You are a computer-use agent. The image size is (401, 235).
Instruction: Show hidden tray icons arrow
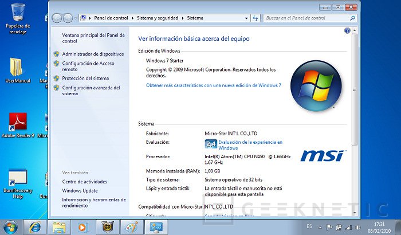click(320, 228)
